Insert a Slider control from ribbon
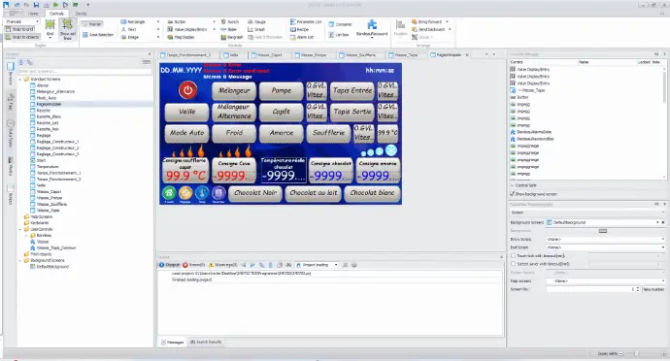This screenshot has width=670, height=361. pos(228,29)
